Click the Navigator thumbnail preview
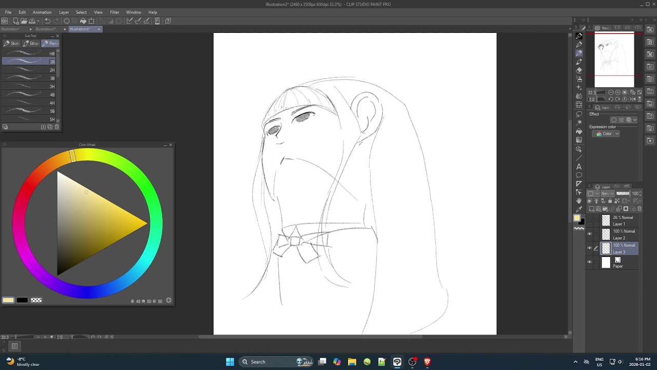The image size is (657, 370). [x=614, y=60]
